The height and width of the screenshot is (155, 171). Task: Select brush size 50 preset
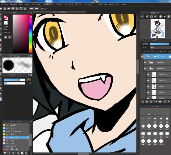[x=167, y=127]
